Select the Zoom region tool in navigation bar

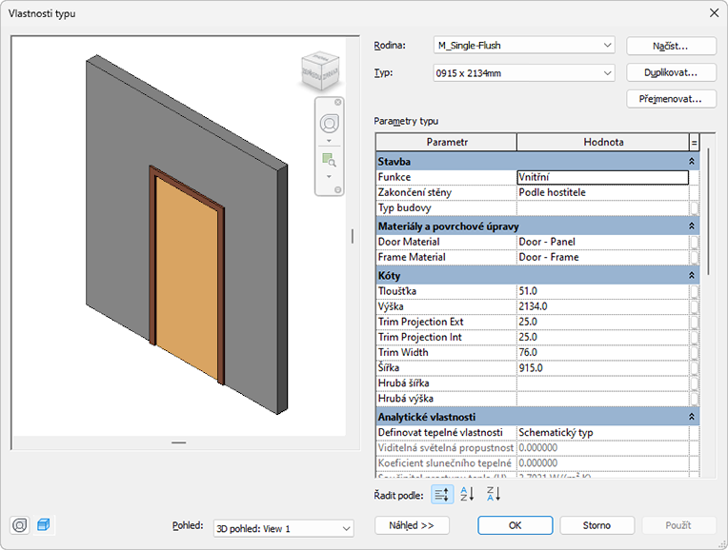tap(329, 160)
